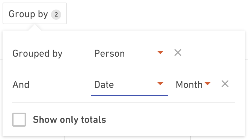Enable the Show only totals checkbox
The height and width of the screenshot is (140, 248).
coord(19,120)
